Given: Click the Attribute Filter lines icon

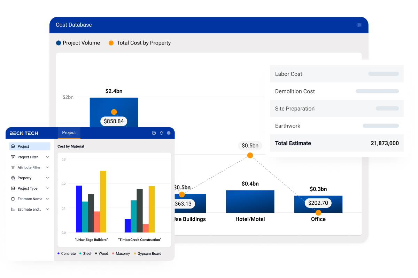Looking at the screenshot, I should (x=13, y=167).
